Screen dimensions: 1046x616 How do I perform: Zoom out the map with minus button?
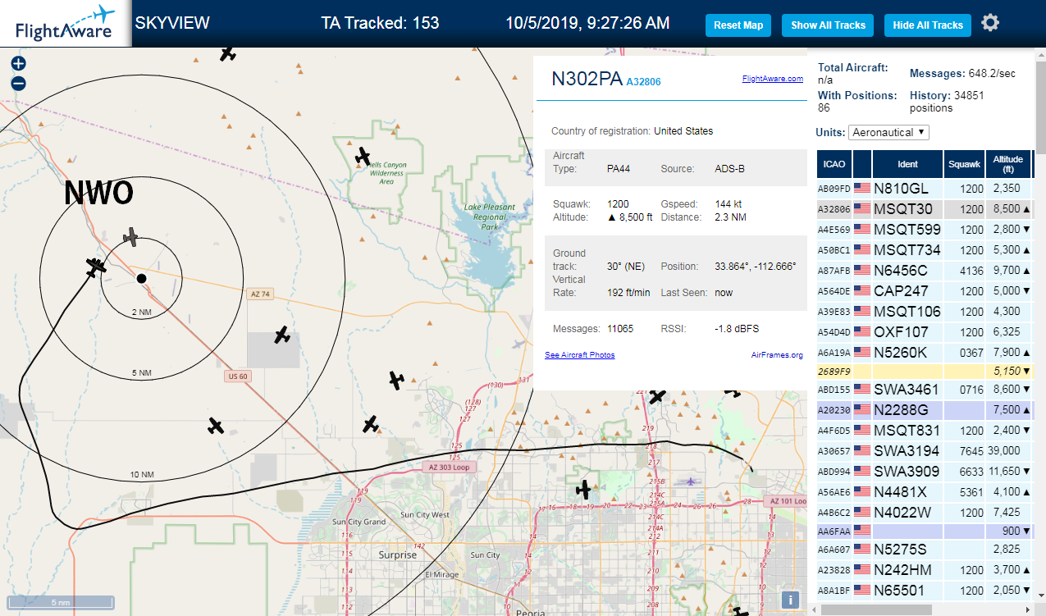click(x=19, y=83)
